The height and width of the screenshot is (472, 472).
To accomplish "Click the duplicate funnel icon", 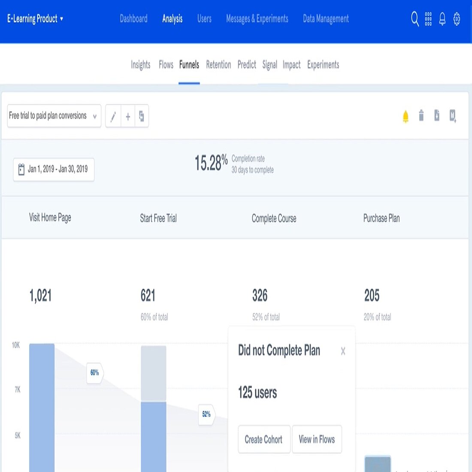I will point(142,116).
